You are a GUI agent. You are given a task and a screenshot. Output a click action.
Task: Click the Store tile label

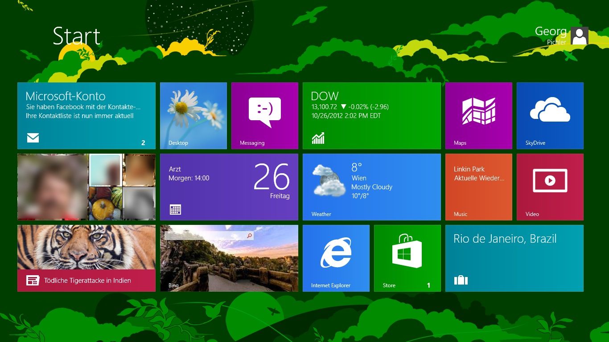pyautogui.click(x=389, y=285)
